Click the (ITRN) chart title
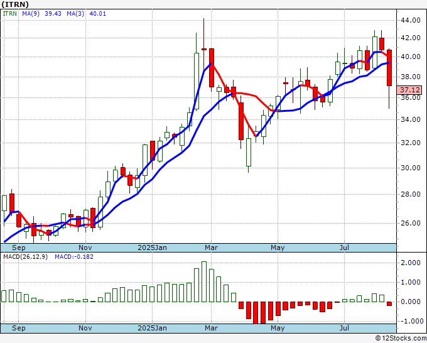 [x=15, y=4]
